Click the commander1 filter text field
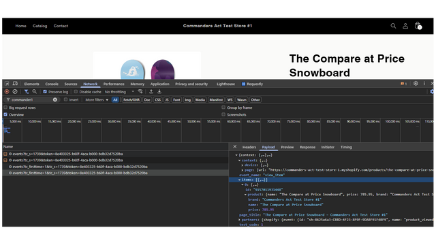 tap(31, 100)
